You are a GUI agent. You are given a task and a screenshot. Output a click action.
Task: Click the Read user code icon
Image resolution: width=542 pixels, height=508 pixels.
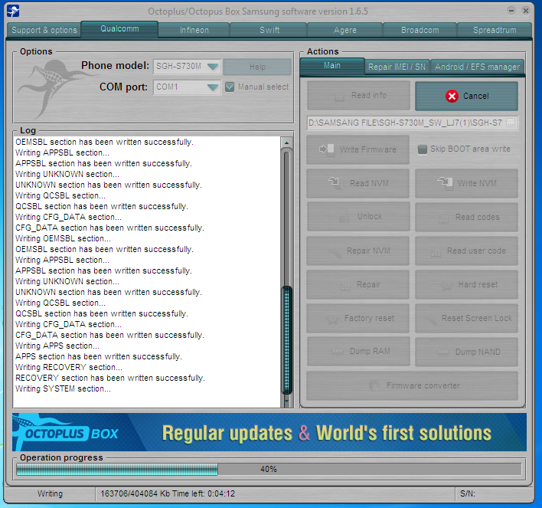pyautogui.click(x=436, y=253)
